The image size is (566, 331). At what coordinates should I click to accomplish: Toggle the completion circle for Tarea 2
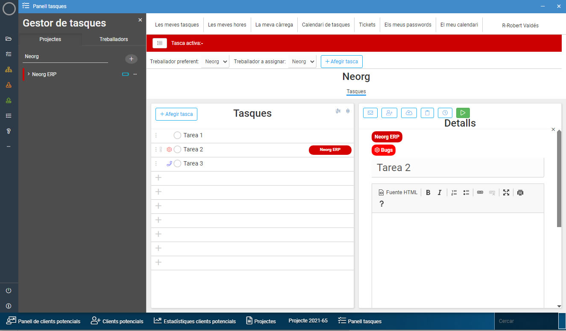point(177,150)
